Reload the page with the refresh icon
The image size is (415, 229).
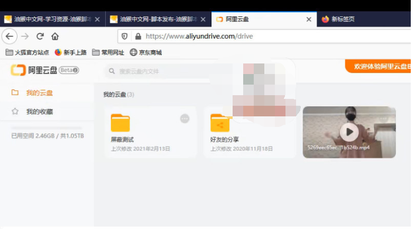coord(40,36)
